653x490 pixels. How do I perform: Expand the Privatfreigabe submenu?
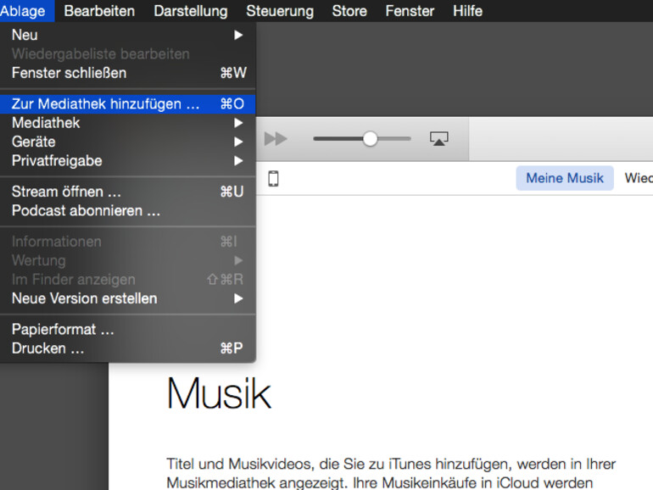click(127, 161)
